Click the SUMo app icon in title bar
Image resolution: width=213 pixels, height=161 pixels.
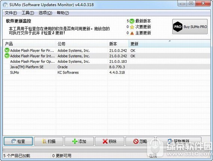[5, 4]
